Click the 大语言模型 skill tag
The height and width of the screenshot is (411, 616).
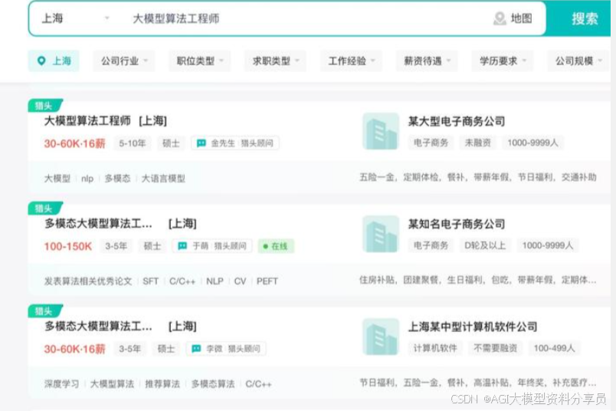point(163,179)
